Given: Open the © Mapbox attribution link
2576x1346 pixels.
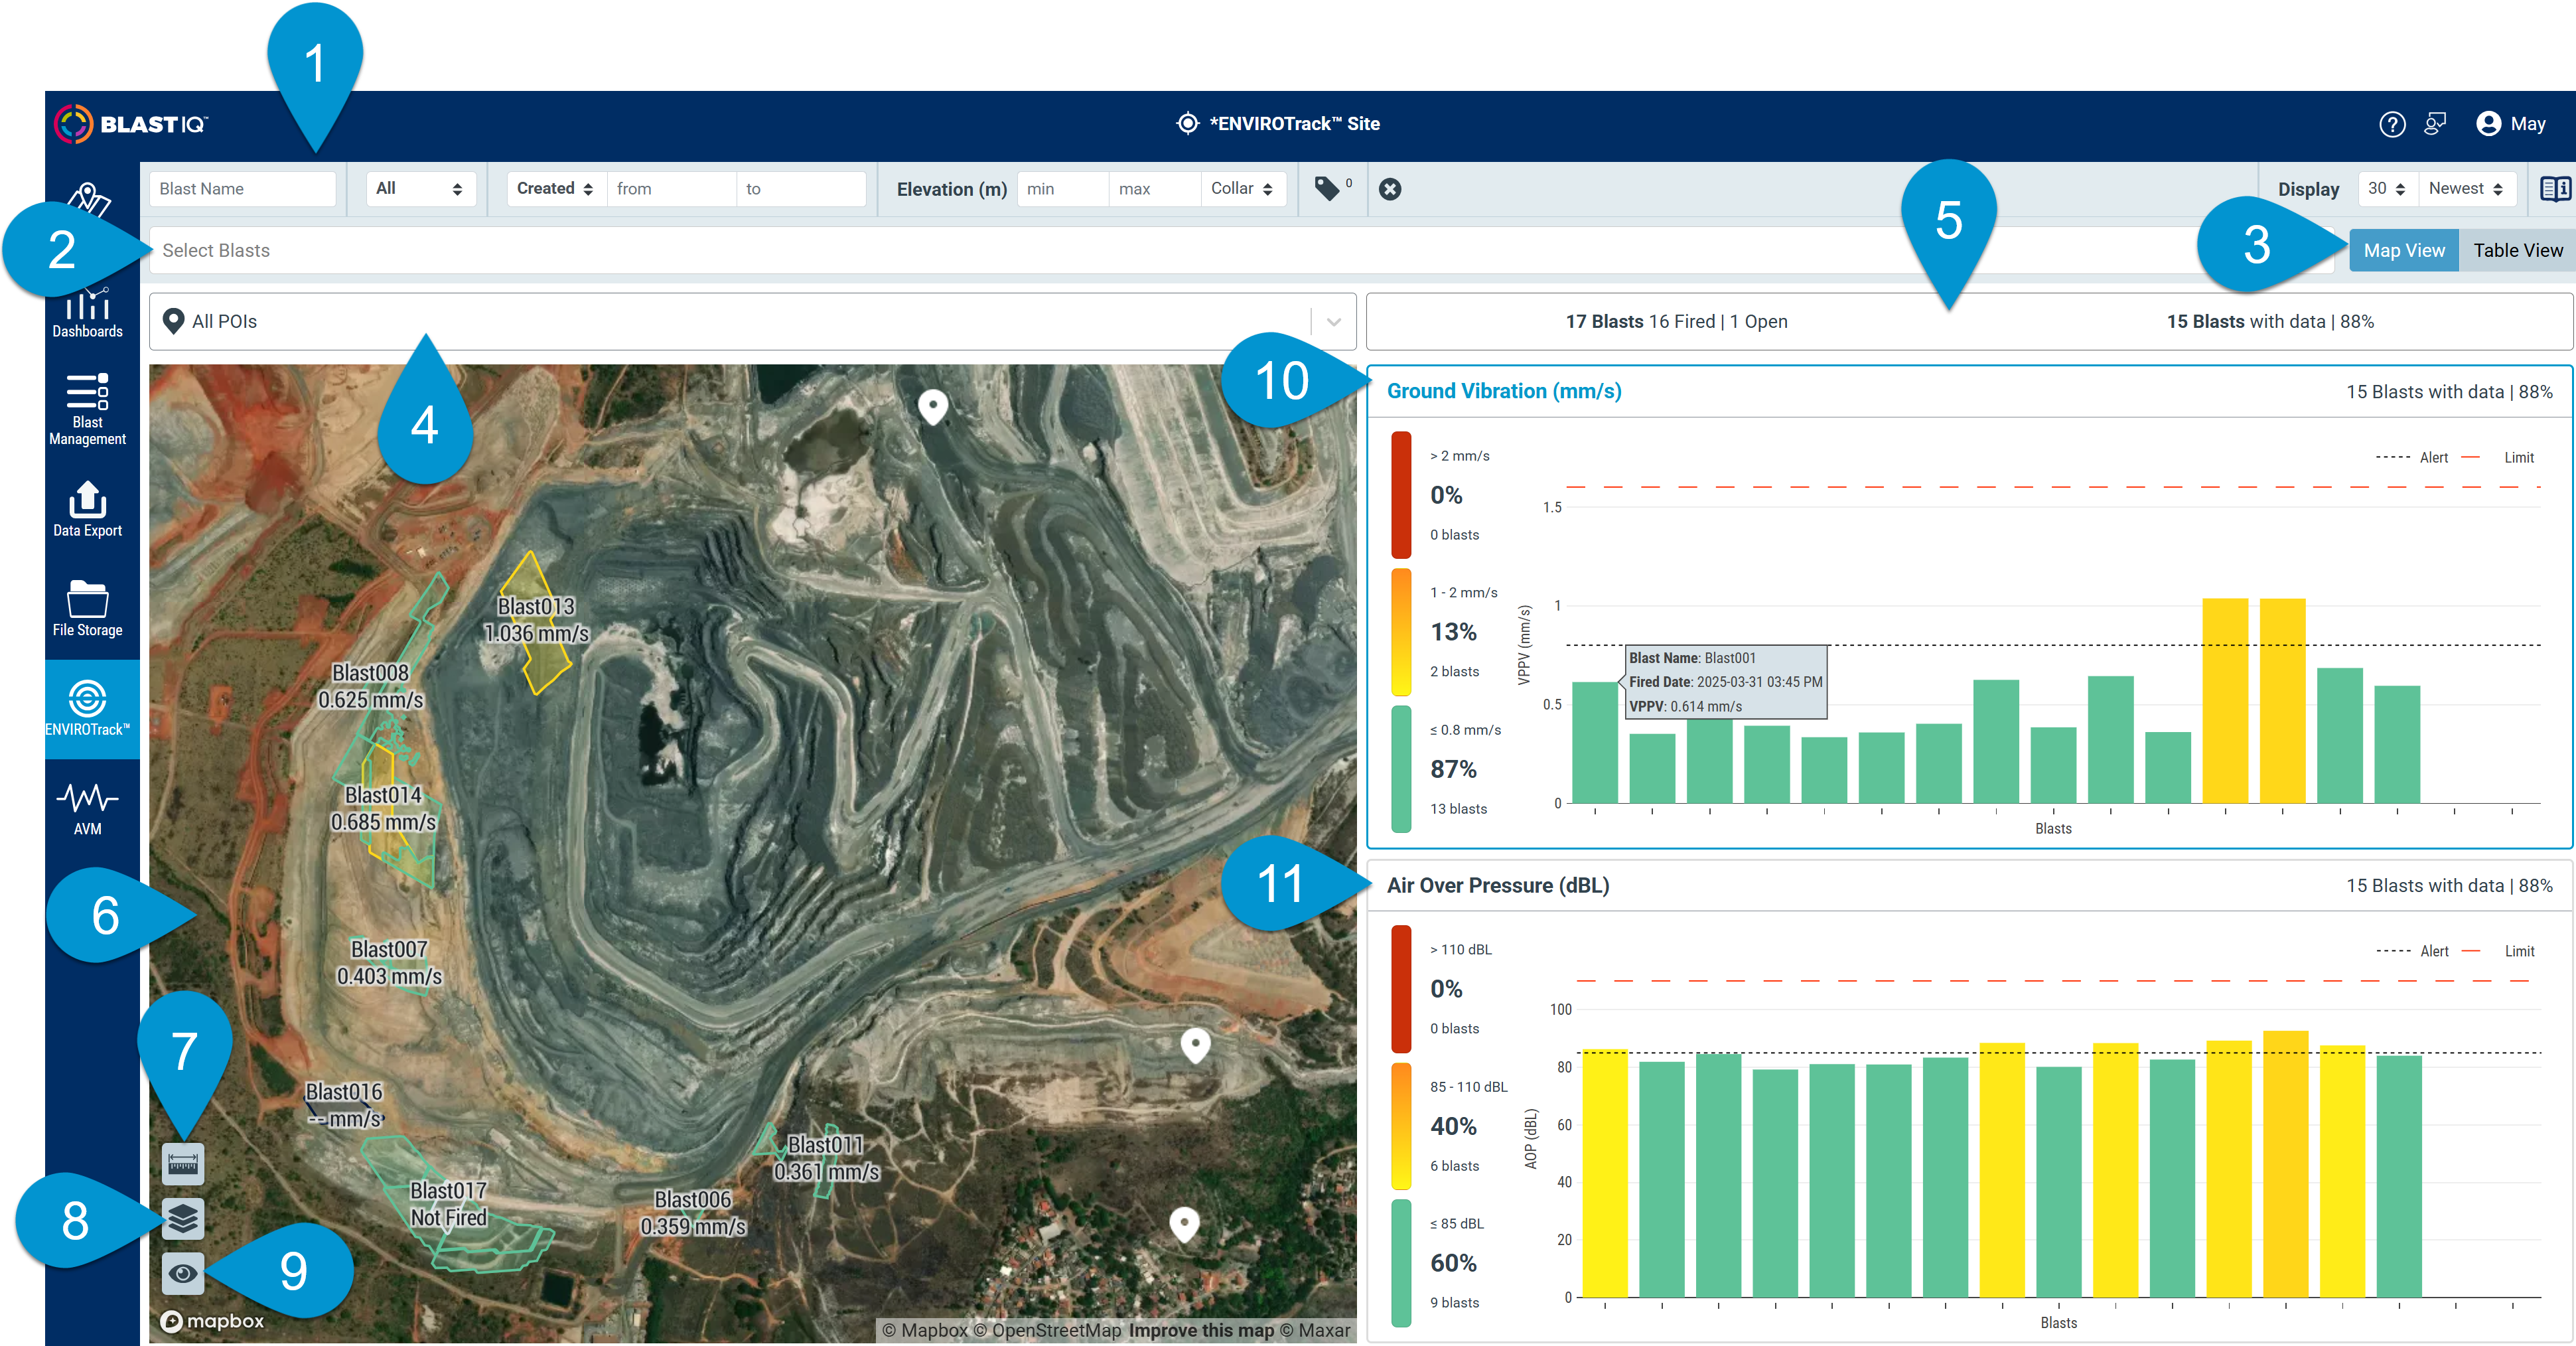Looking at the screenshot, I should point(925,1330).
